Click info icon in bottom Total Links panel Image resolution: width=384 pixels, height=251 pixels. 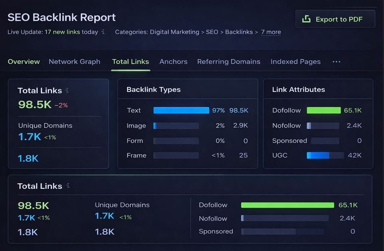tap(68, 185)
